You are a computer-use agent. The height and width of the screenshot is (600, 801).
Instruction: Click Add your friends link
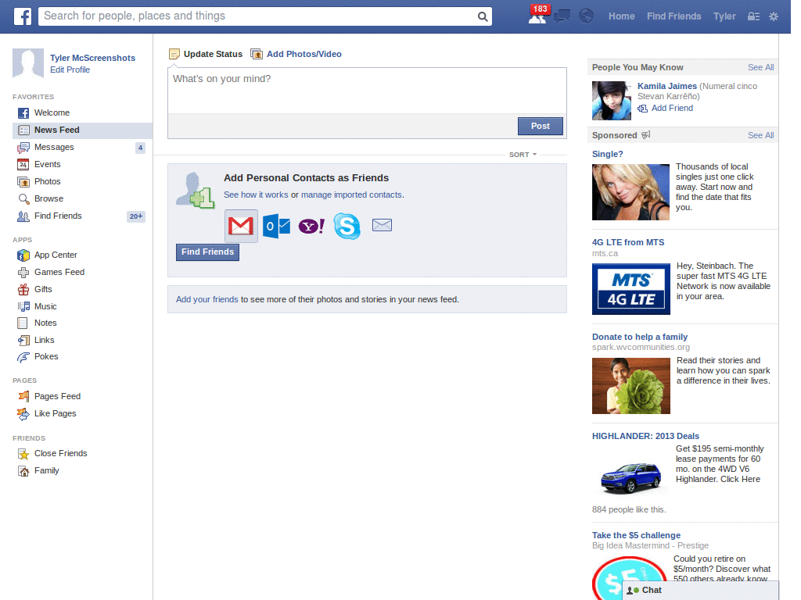pyautogui.click(x=207, y=299)
